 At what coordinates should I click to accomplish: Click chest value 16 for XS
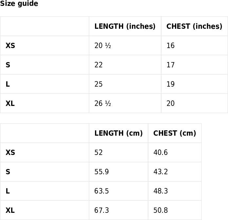pos(170,45)
